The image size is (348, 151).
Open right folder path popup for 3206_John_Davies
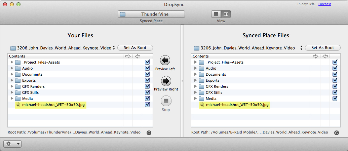[248, 48]
